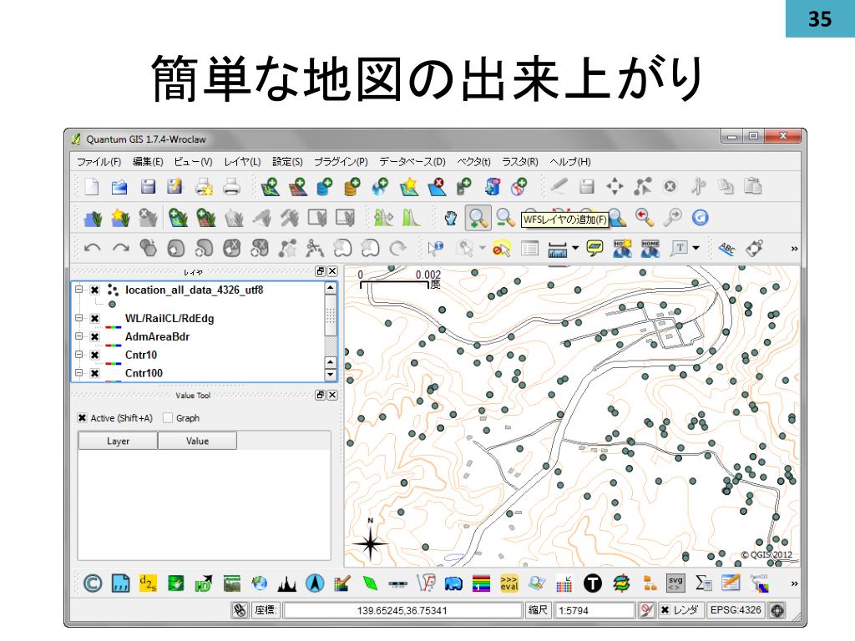Open the Attribute Table icon
855x641 pixels.
pos(529,249)
